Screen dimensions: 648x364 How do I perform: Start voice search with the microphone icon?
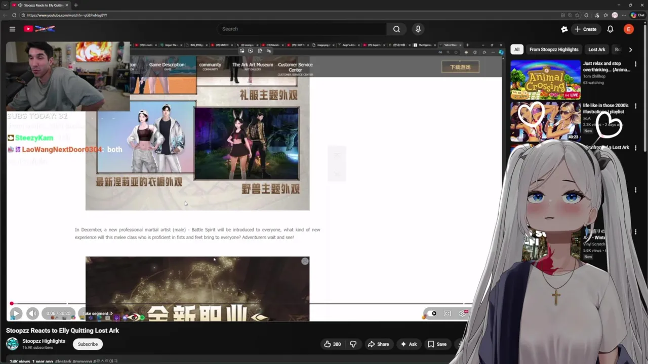418,29
